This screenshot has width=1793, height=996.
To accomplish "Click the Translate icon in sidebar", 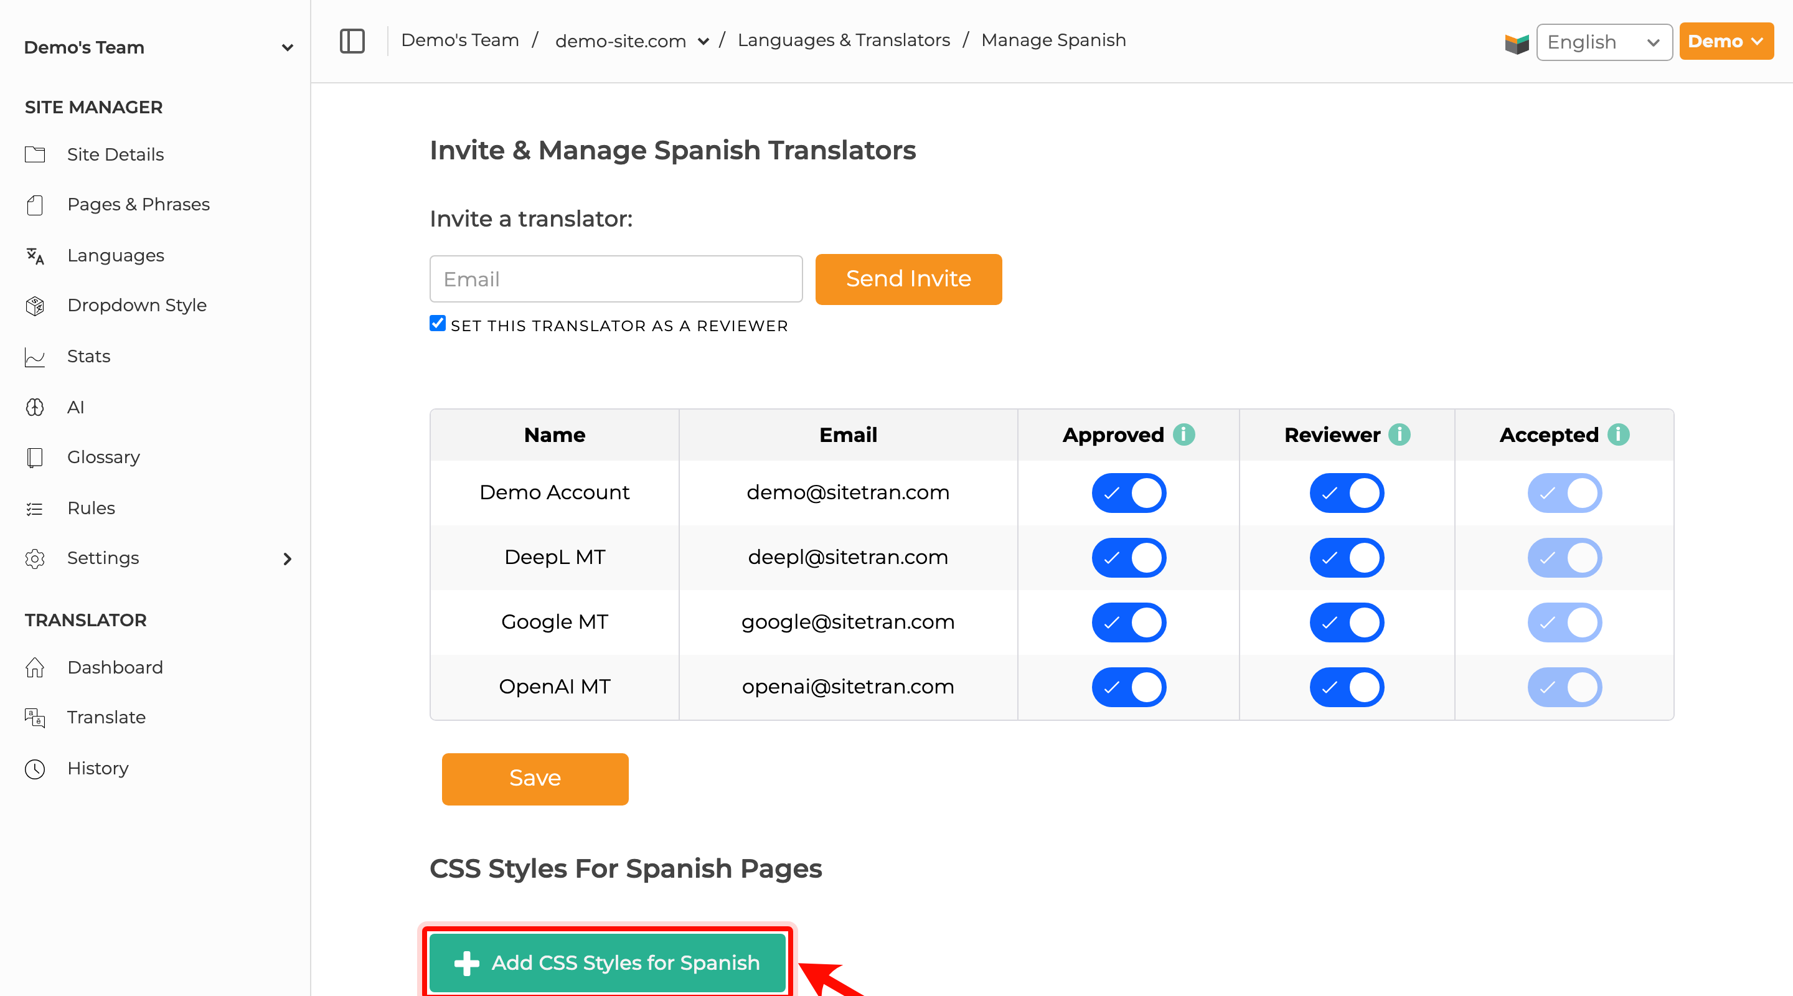I will [x=35, y=718].
